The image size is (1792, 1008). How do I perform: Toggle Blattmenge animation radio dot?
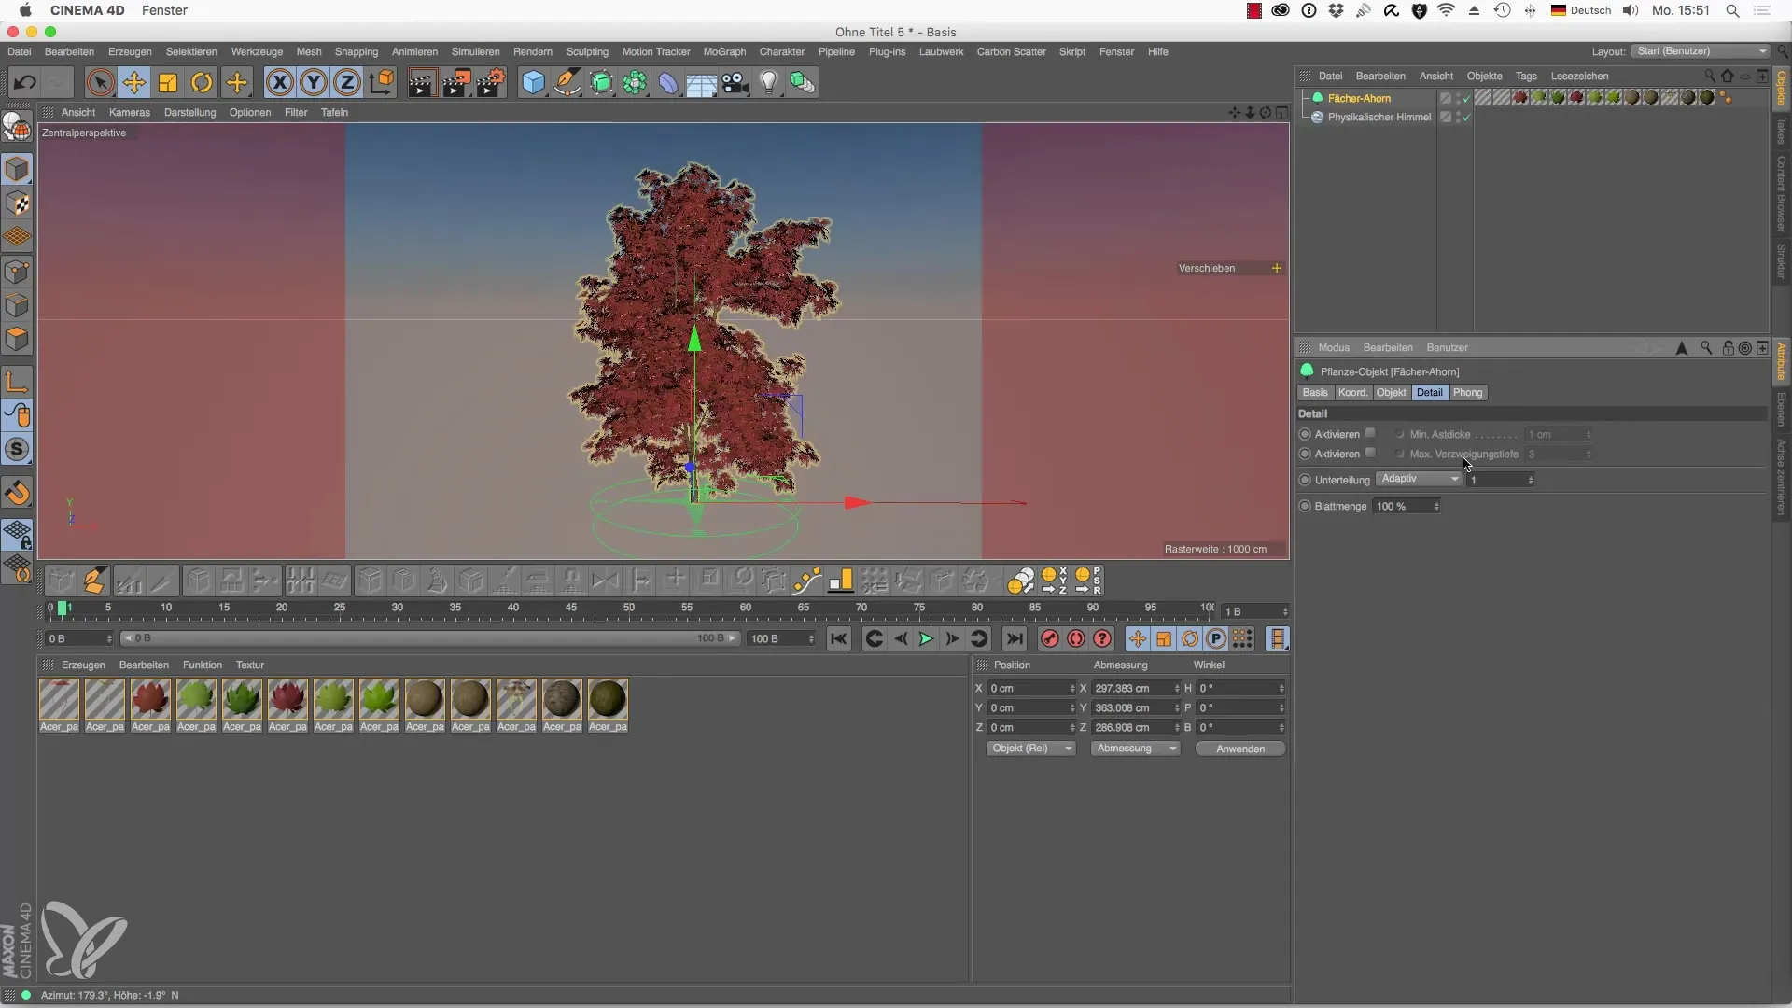tap(1305, 506)
